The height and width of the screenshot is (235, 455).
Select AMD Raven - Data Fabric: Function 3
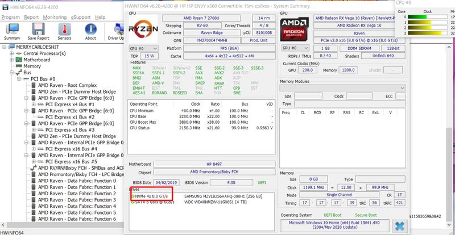point(77,200)
